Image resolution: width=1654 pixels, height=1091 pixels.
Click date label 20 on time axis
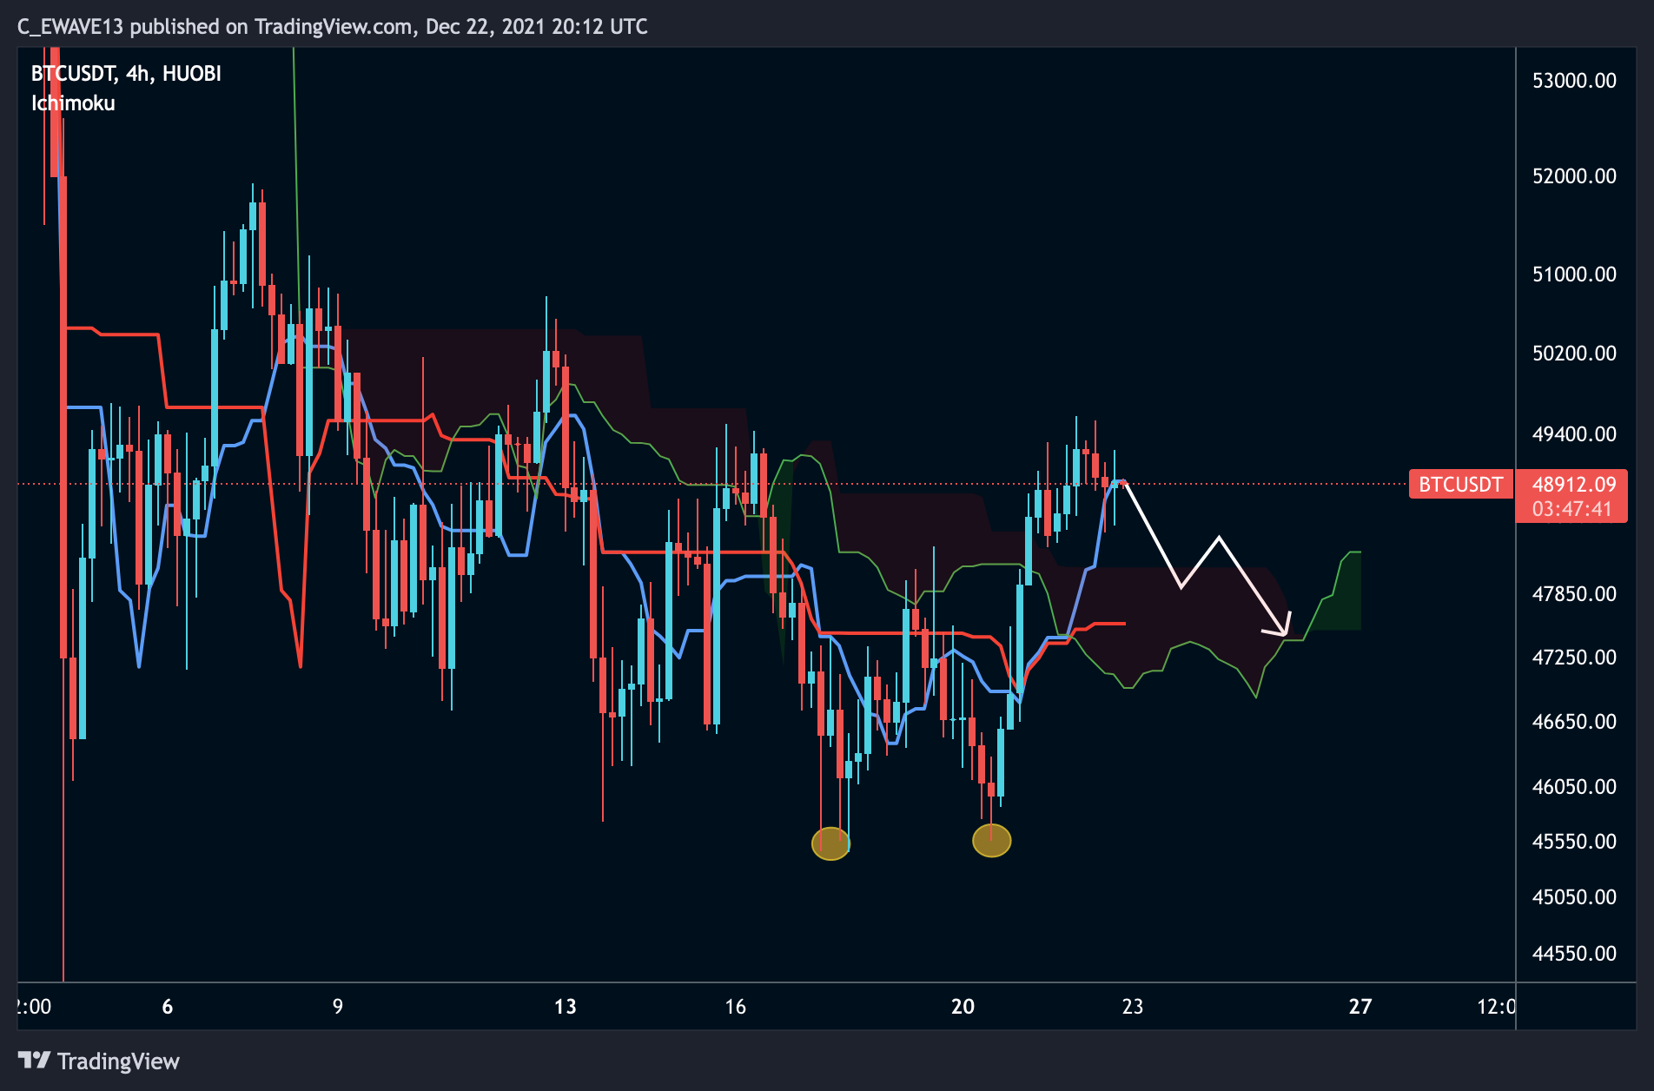coord(963,1007)
